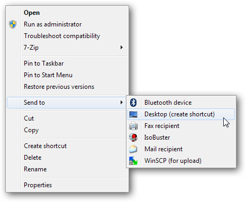Click the IsoBuster disc icon

[133, 137]
